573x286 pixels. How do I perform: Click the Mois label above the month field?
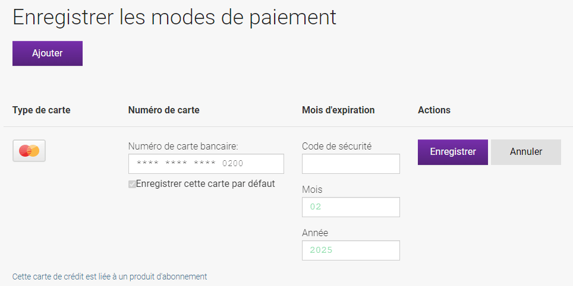coord(312,190)
